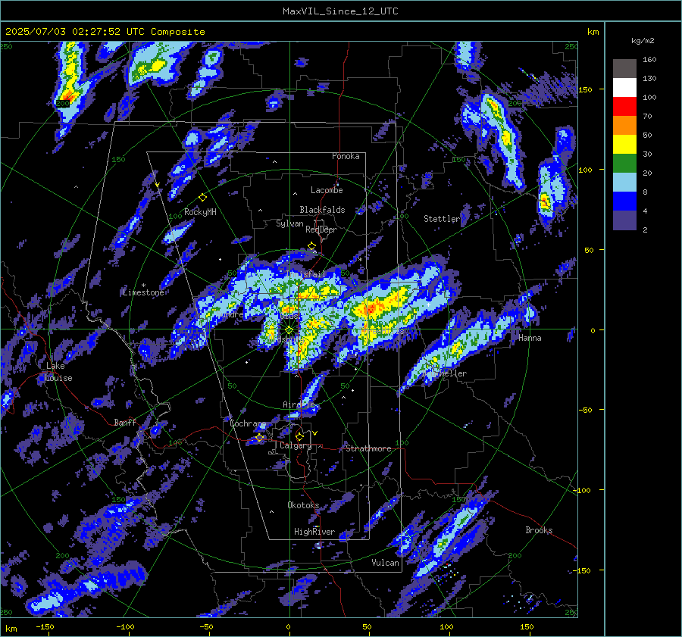Click the gray 160 legend color swatch

(x=624, y=68)
